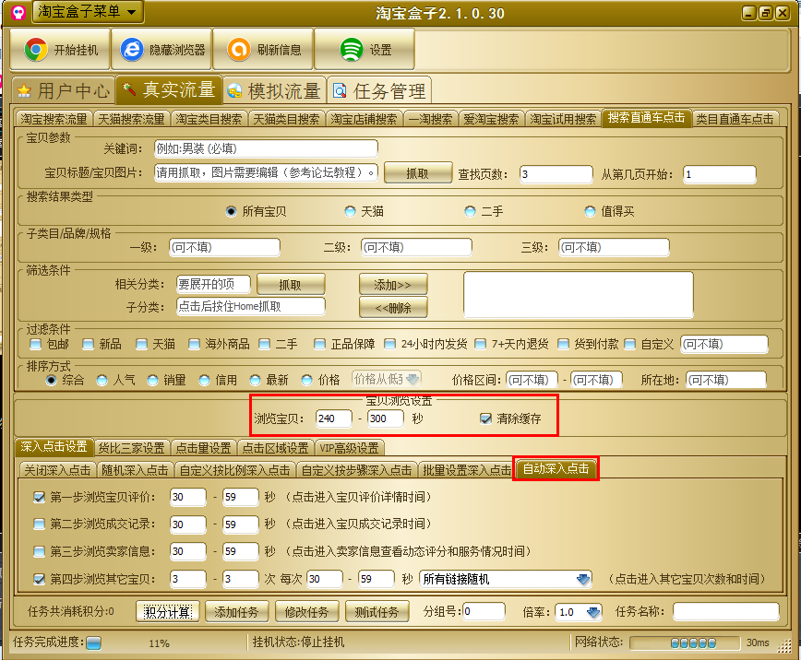Click 抓取 button beside 相关分类

coord(291,284)
